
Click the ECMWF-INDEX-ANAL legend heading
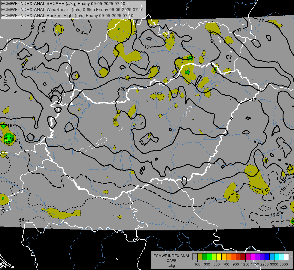point(171,256)
